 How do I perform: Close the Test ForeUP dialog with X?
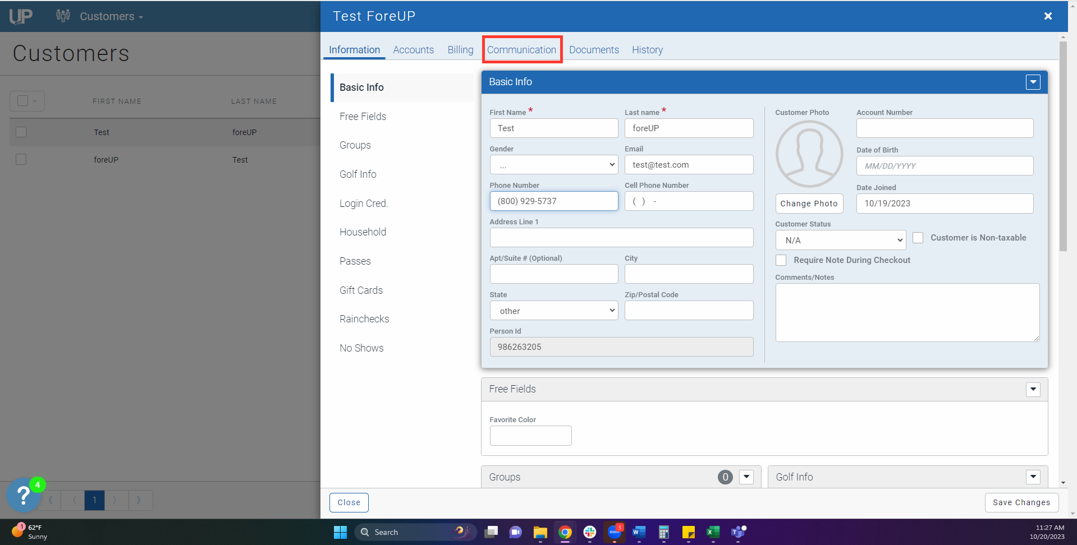[1048, 16]
